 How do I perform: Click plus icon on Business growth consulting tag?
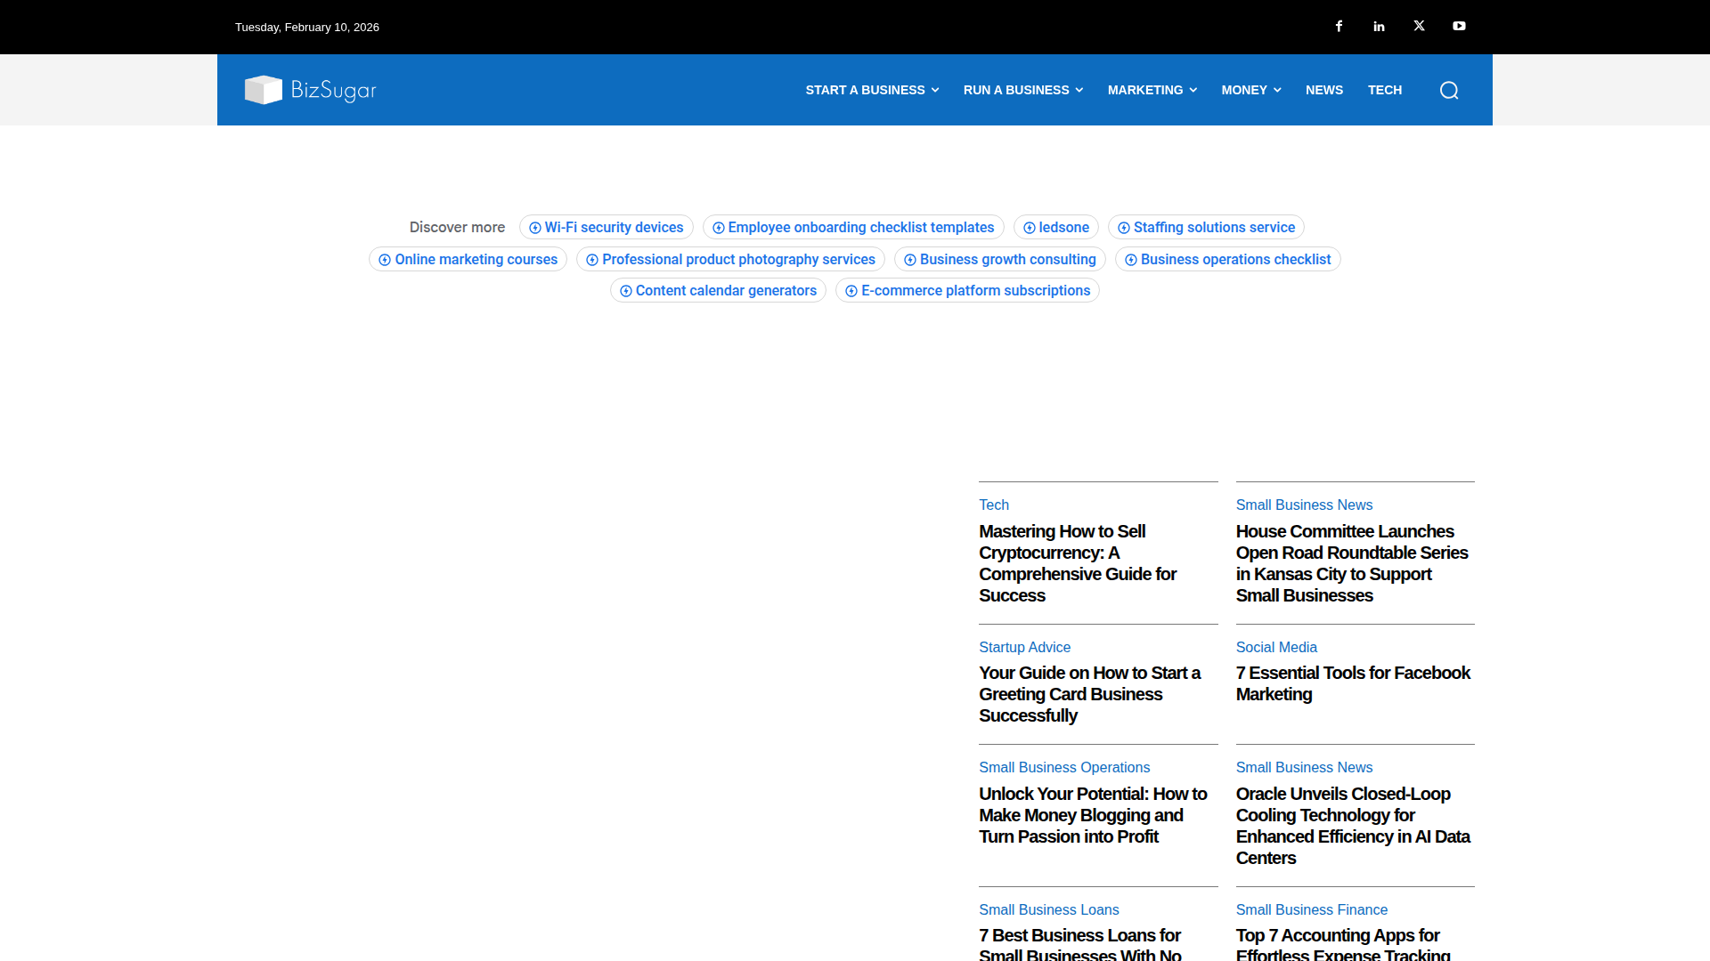(909, 259)
